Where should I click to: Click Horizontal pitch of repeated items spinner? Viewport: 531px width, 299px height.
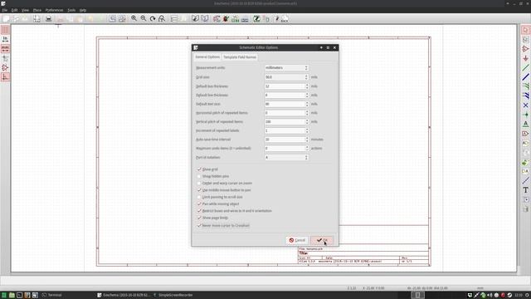(307, 113)
